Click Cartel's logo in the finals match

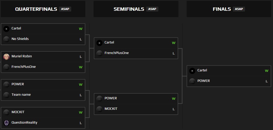coord(192,71)
